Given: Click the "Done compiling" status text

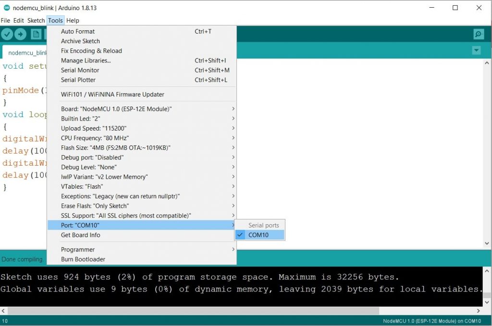Looking at the screenshot, I should click(22, 259).
